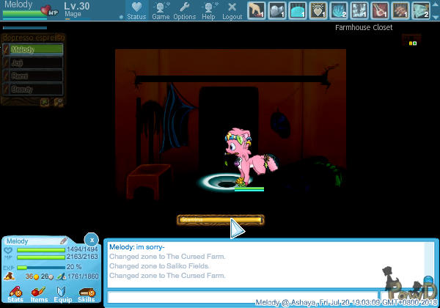Use the first hand skill in hotbar

coord(256,10)
